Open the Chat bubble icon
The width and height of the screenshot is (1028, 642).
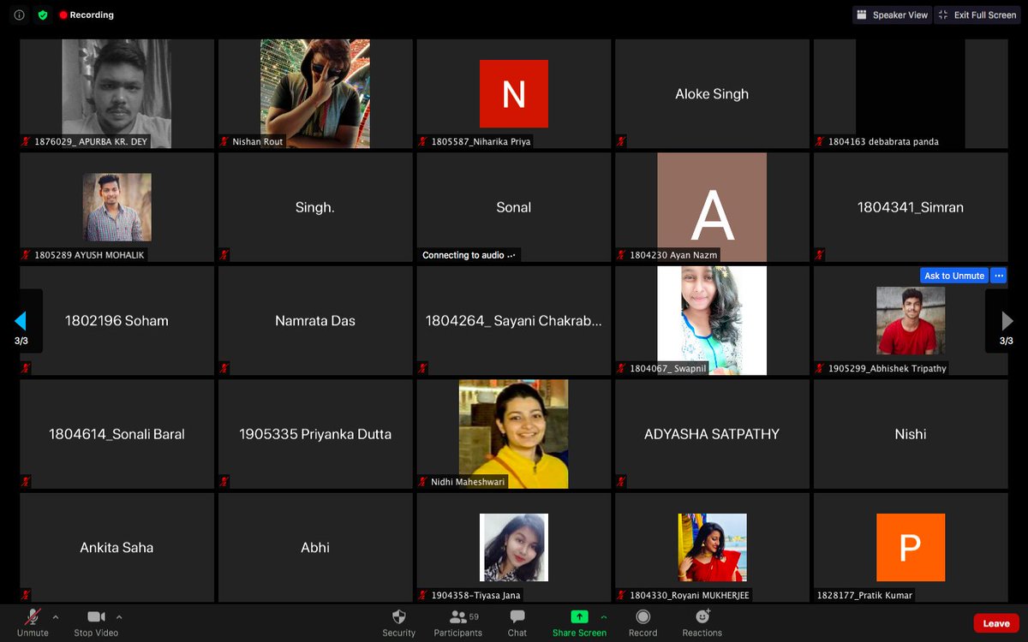click(x=517, y=617)
